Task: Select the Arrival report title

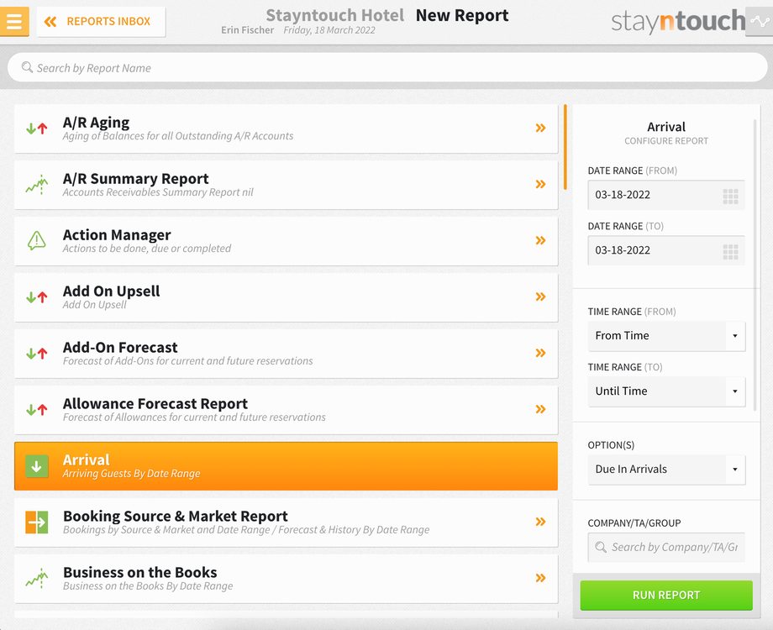Action: point(87,459)
